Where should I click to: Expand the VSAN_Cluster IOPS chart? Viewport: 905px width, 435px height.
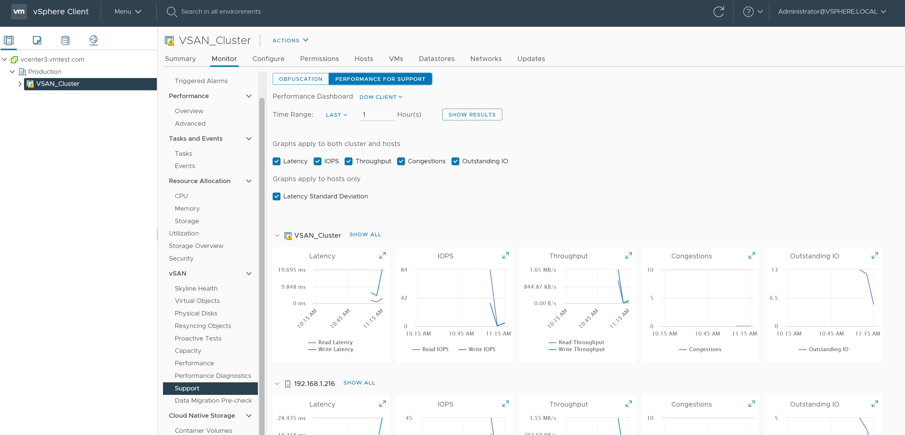click(x=506, y=256)
